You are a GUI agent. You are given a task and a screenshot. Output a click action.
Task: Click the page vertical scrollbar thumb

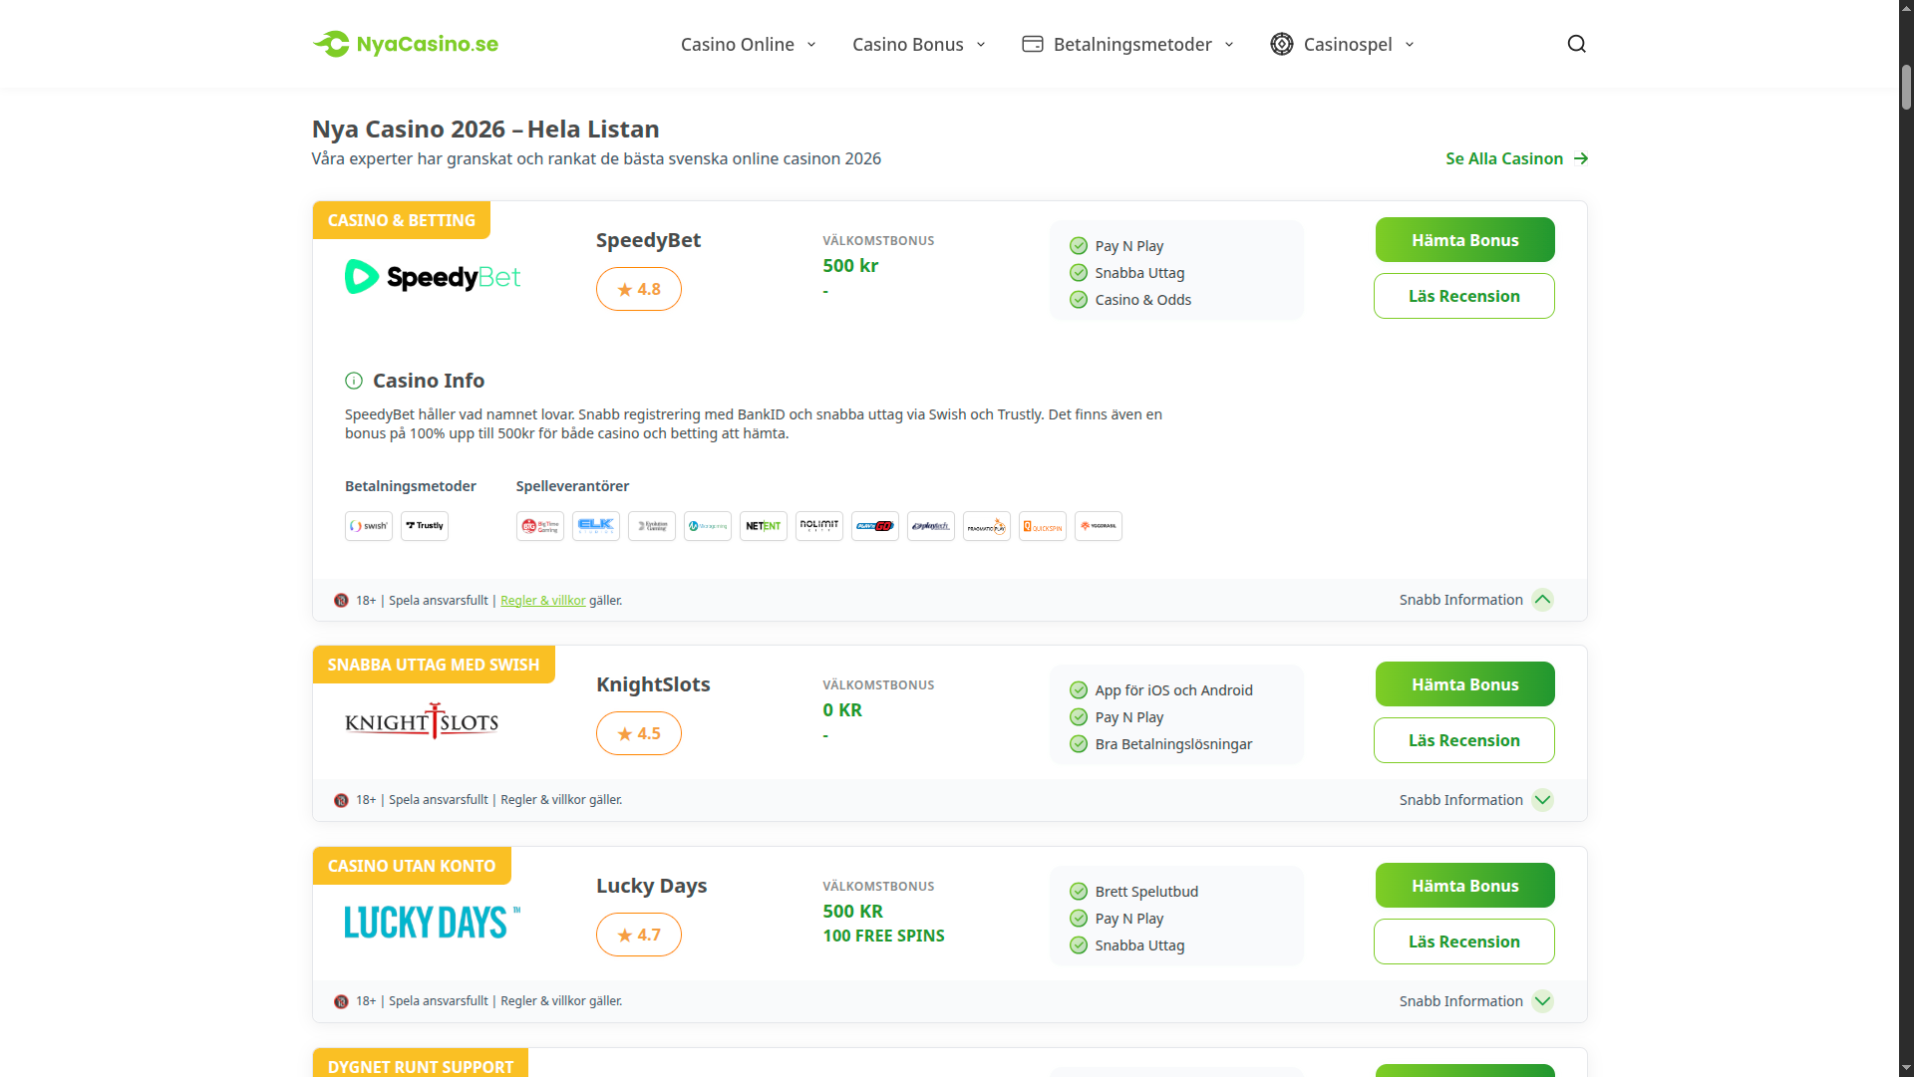tap(1906, 88)
